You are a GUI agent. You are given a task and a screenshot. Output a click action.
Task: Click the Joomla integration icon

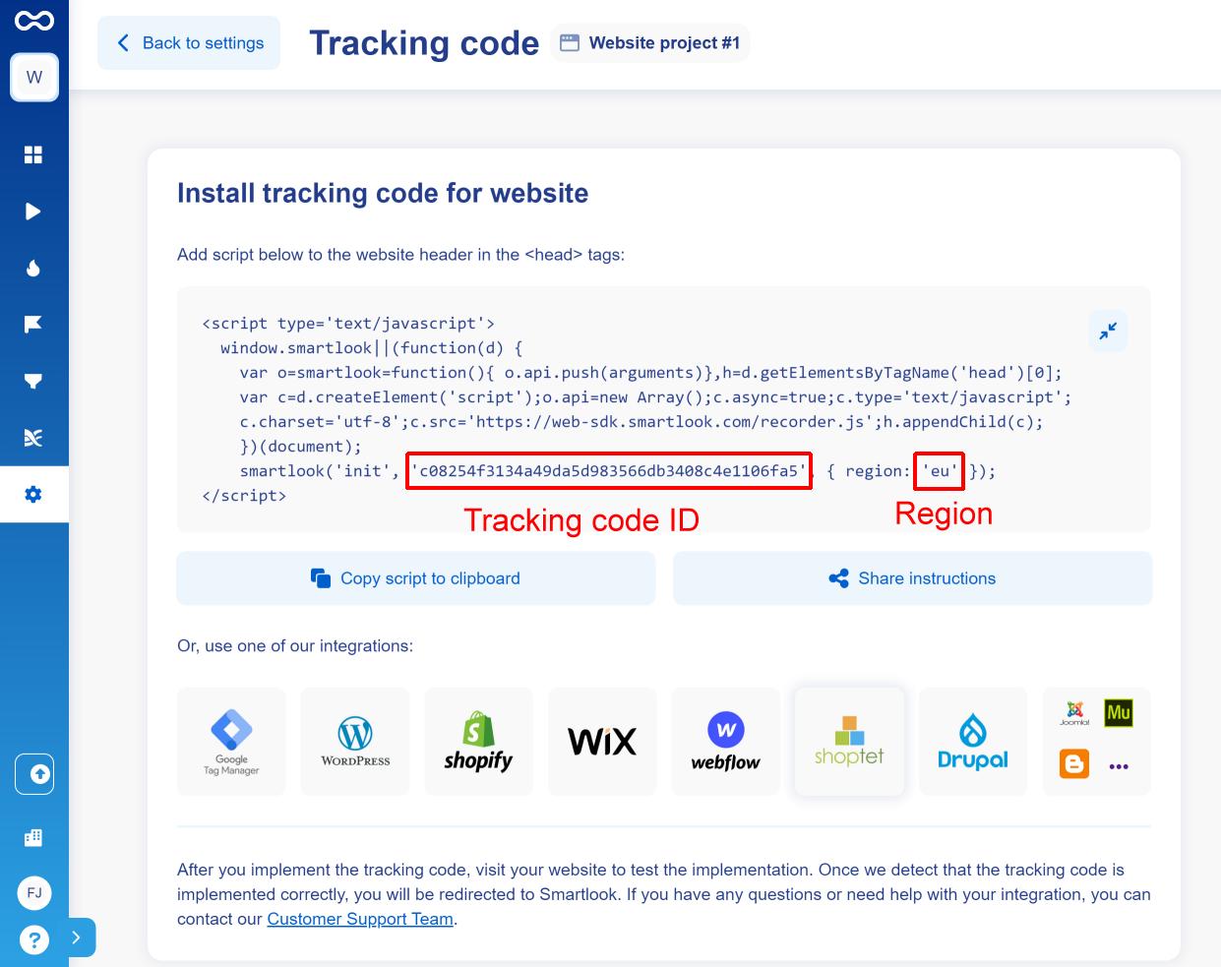point(1074,712)
